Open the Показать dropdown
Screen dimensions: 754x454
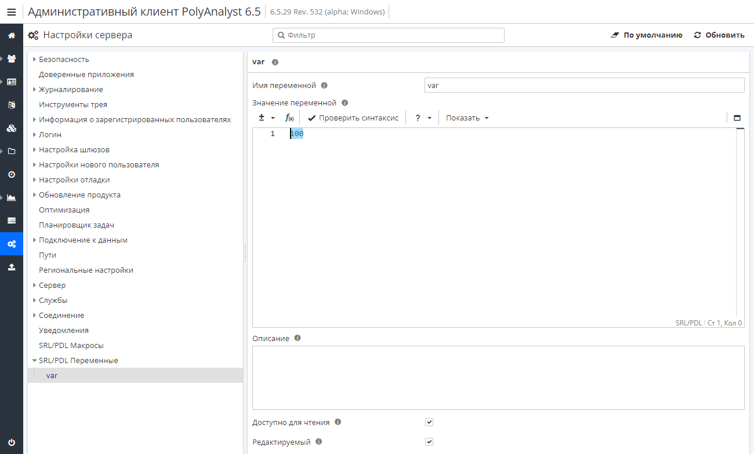coord(467,118)
